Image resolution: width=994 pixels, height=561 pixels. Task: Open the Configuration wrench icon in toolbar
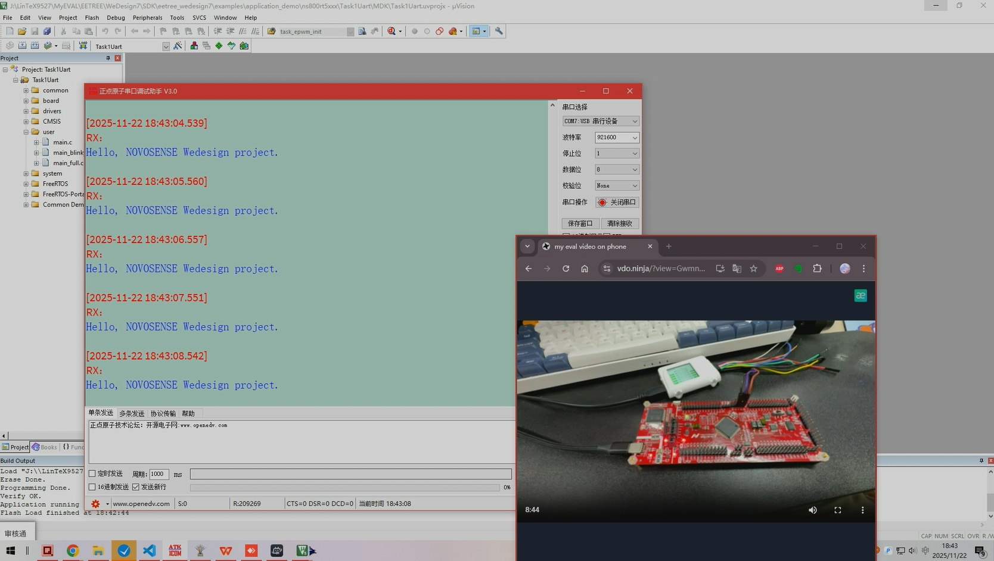pyautogui.click(x=499, y=31)
